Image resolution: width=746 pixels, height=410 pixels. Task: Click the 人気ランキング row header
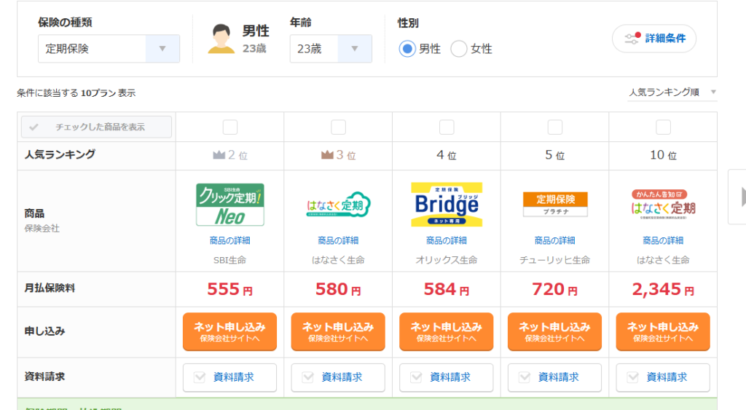click(x=60, y=154)
